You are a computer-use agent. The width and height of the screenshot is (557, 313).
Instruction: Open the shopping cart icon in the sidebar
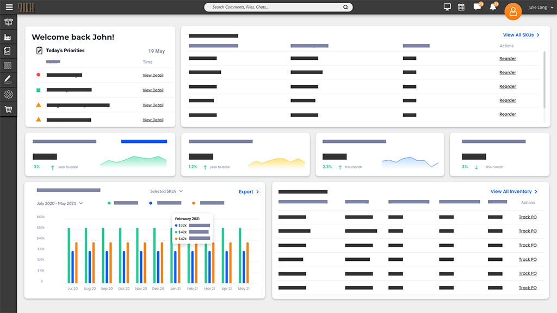[x=8, y=109]
